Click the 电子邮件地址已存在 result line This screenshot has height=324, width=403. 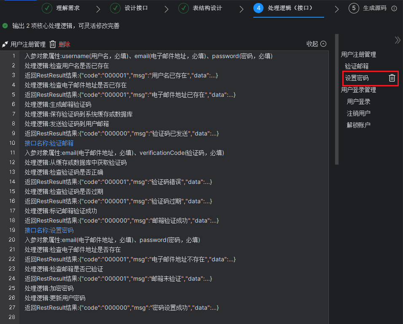tap(130, 95)
